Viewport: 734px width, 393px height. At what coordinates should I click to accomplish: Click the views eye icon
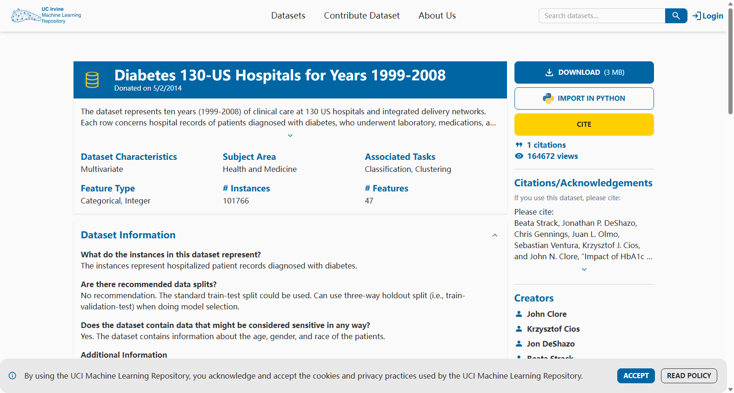[519, 156]
